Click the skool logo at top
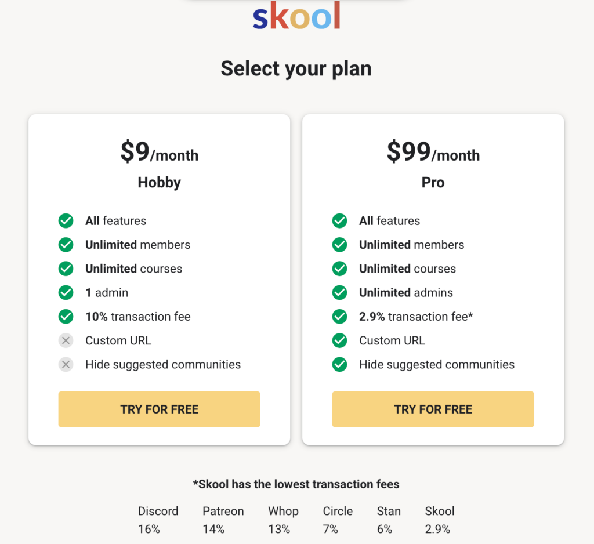Image resolution: width=594 pixels, height=544 pixels. (x=296, y=16)
